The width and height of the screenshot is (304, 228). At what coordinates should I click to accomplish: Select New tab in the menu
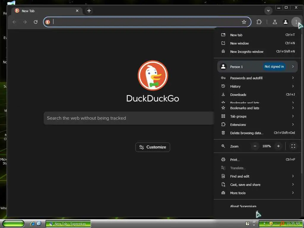tap(258, 35)
